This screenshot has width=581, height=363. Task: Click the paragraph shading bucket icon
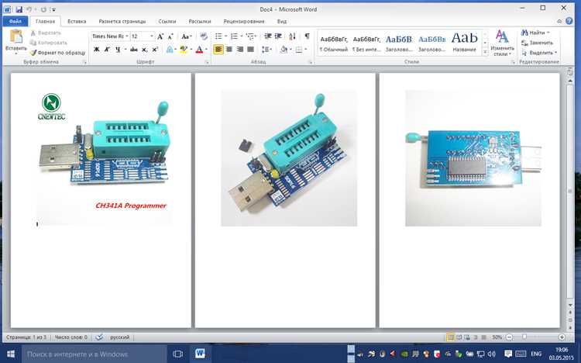[284, 50]
